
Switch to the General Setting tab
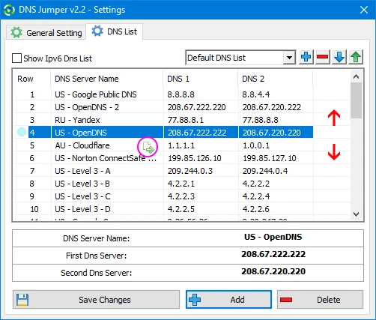coord(46,33)
